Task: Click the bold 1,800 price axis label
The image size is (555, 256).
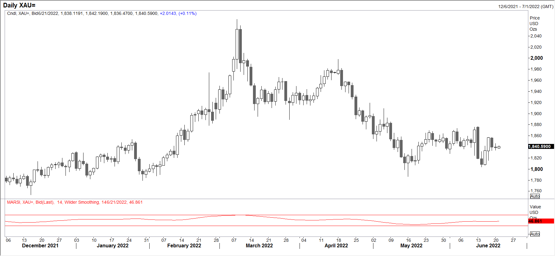Action: [x=537, y=169]
